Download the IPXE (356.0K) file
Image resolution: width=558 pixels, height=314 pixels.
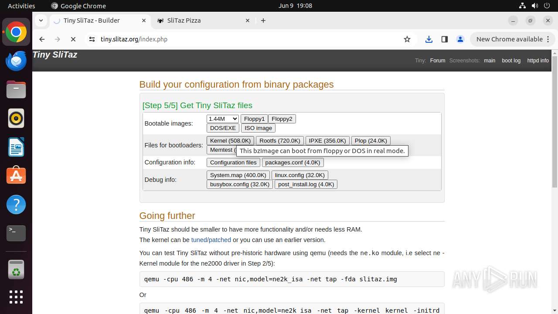(327, 140)
